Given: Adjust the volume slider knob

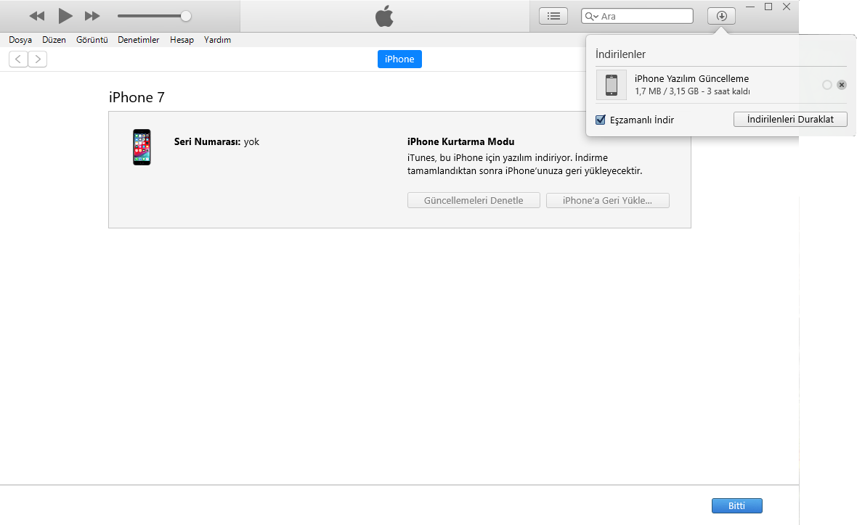Looking at the screenshot, I should [186, 16].
